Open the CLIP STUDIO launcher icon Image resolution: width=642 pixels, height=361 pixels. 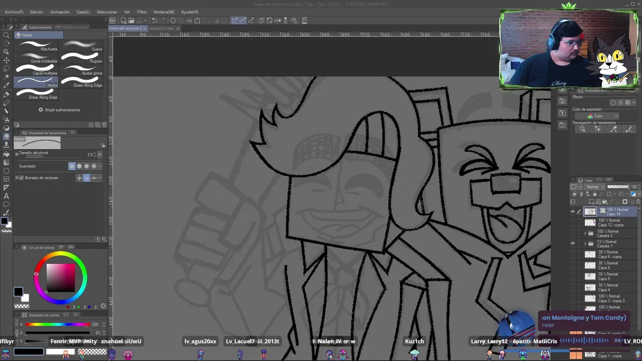pyautogui.click(x=112, y=21)
